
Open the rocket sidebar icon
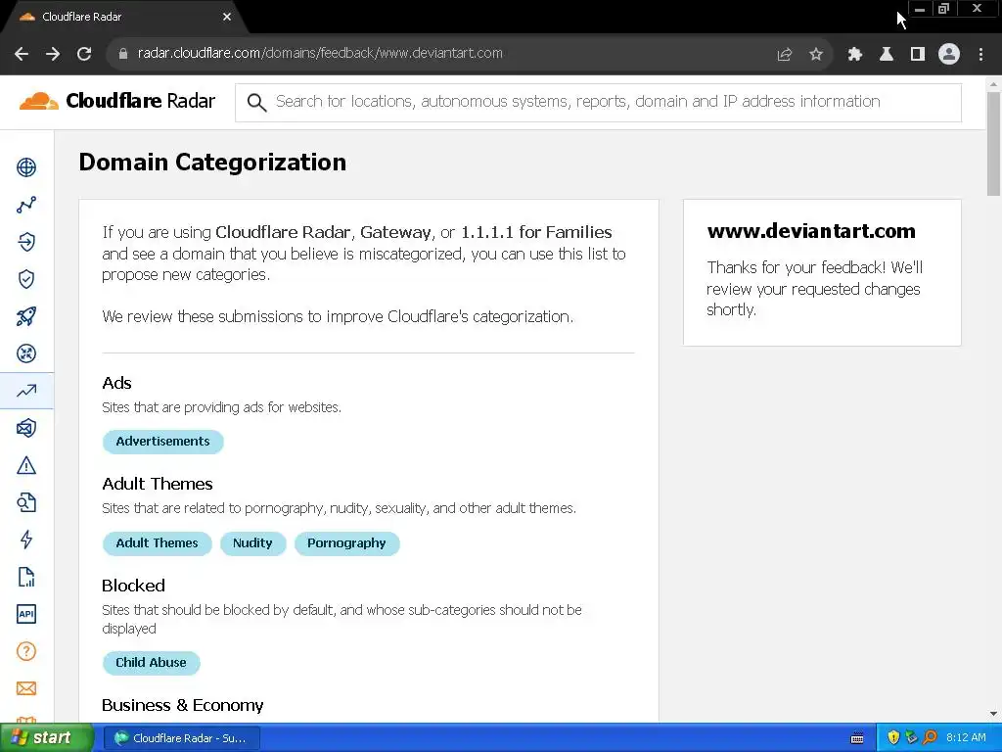pos(26,316)
